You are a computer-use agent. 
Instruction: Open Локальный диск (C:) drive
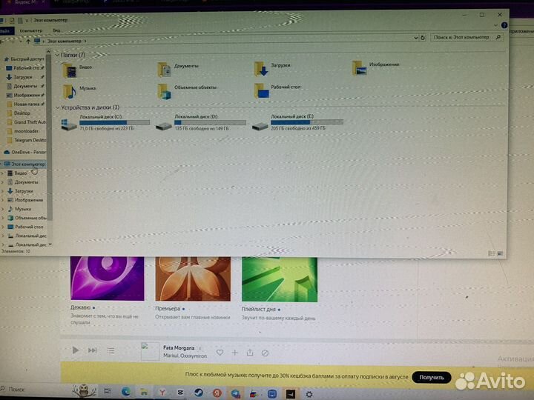click(x=68, y=124)
